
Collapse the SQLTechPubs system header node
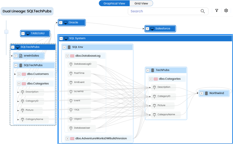13,47
